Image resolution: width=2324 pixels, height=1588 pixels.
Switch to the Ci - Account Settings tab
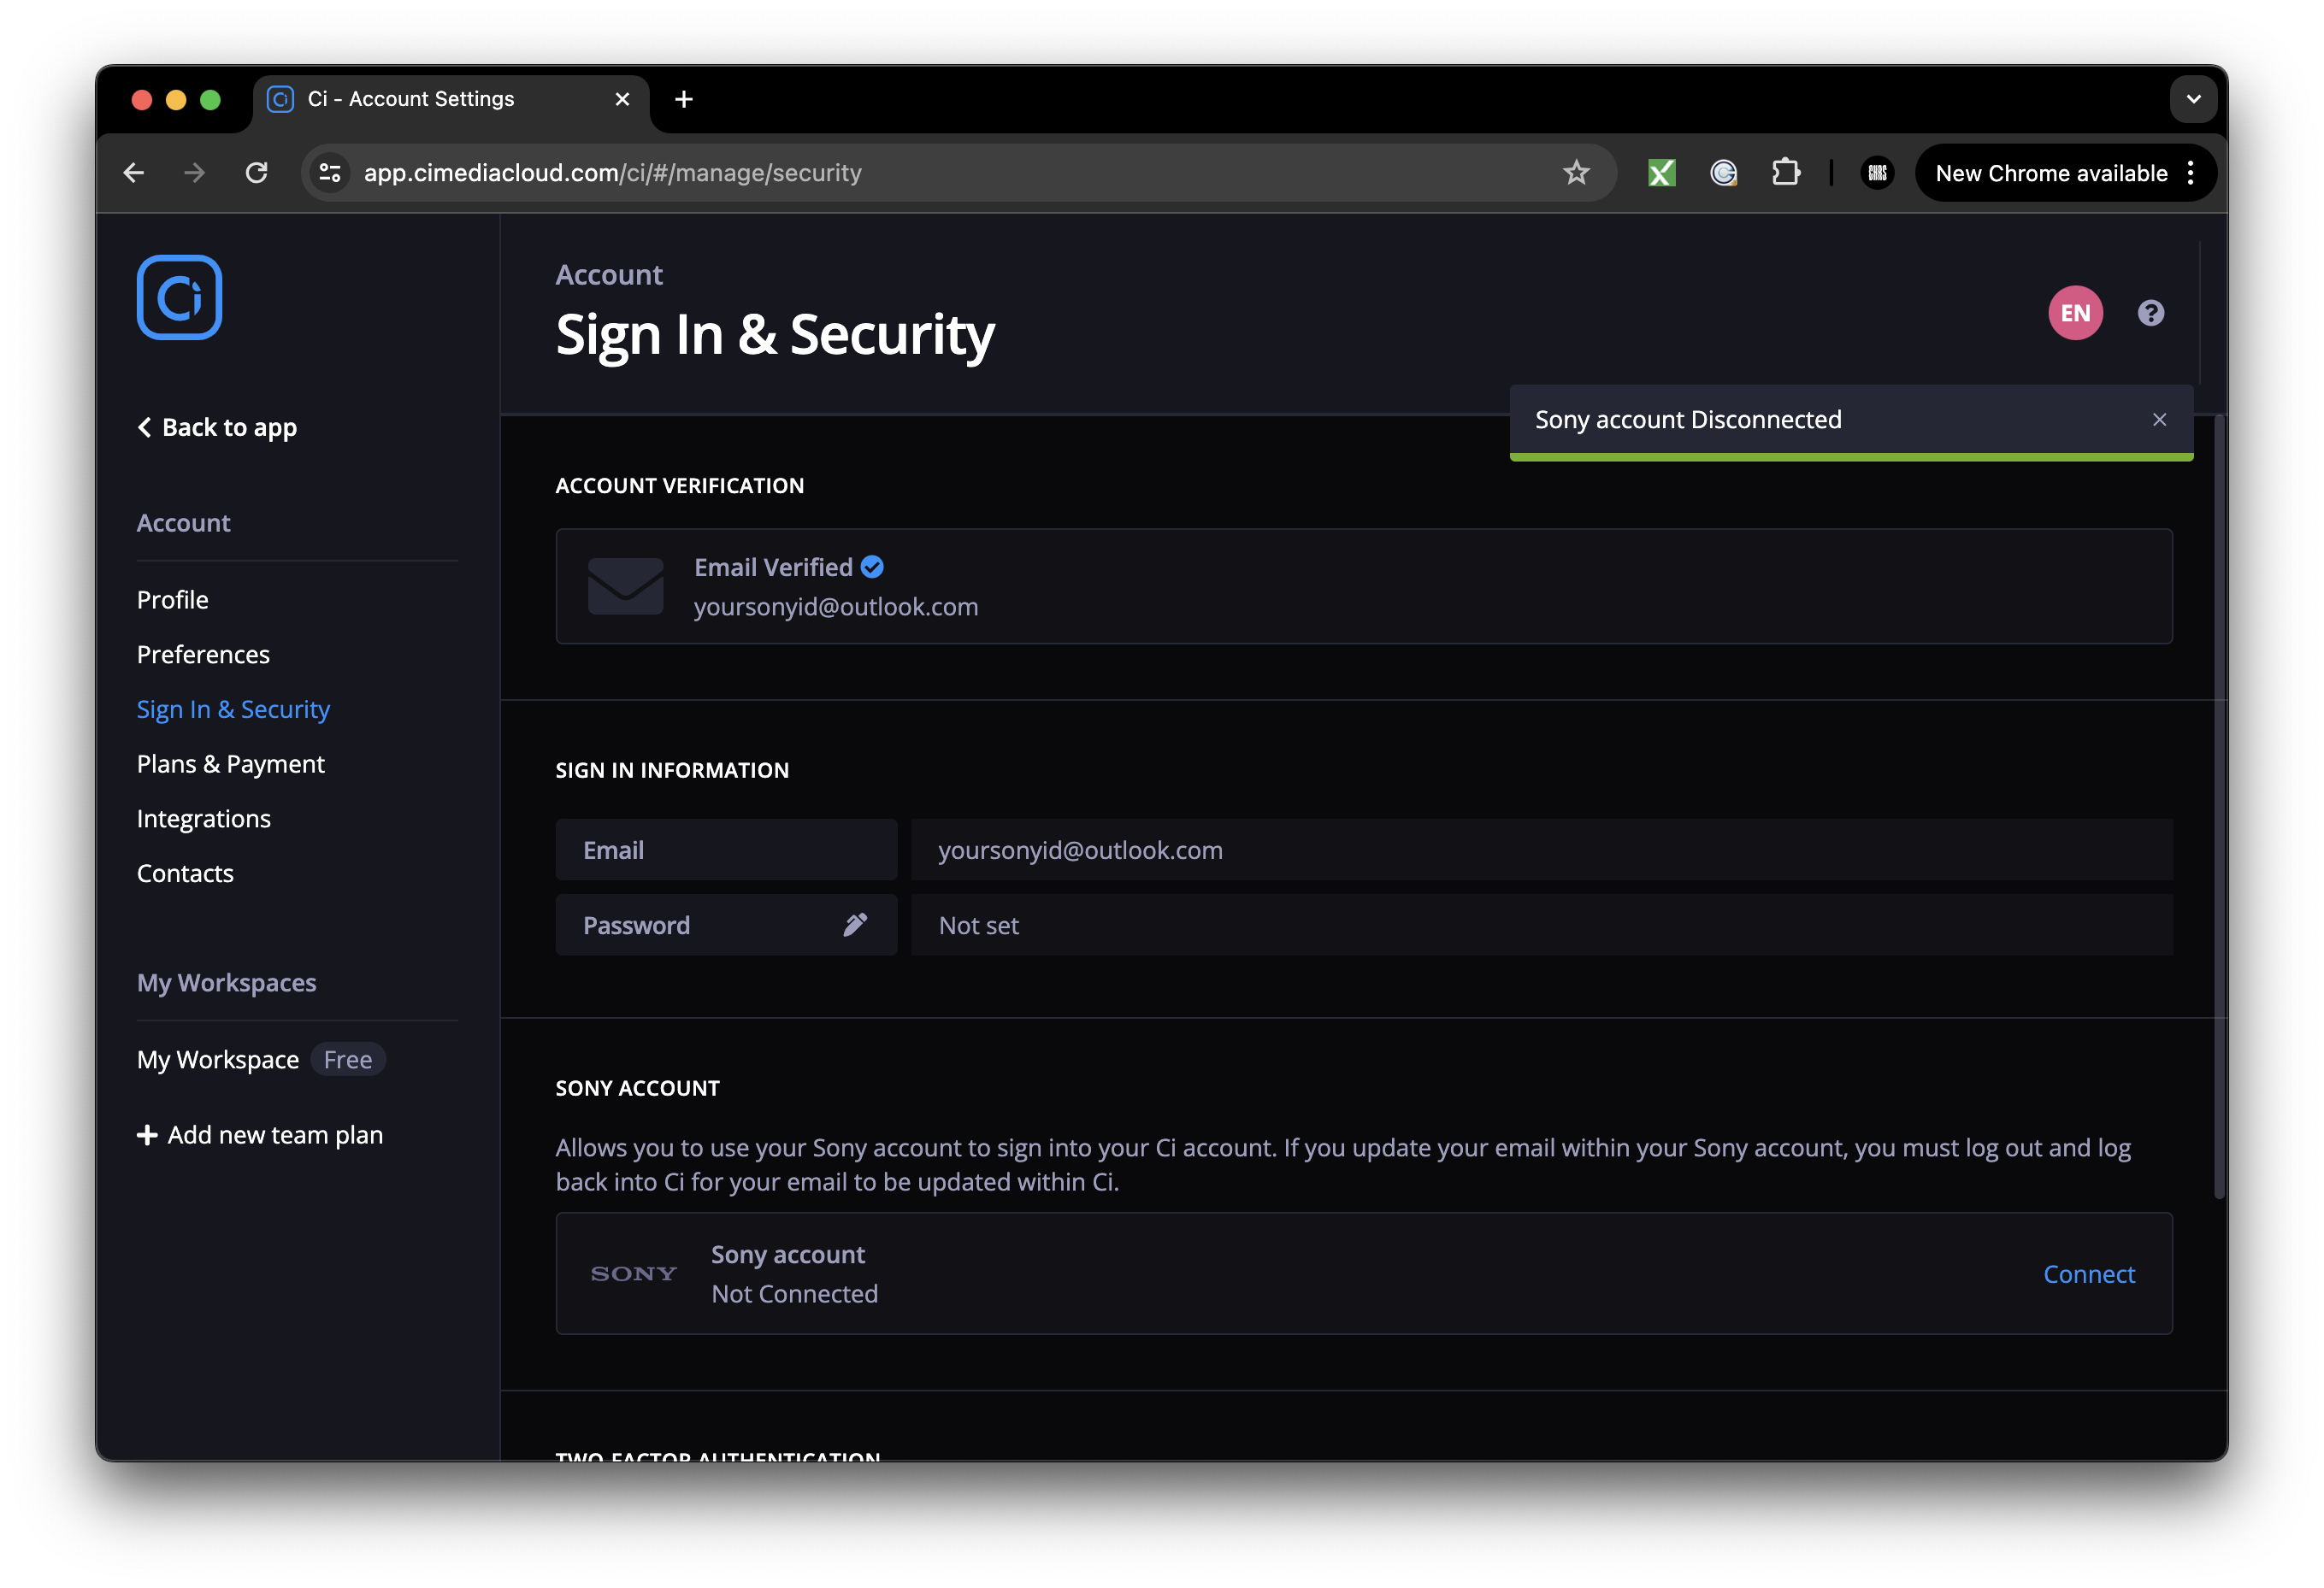[410, 99]
